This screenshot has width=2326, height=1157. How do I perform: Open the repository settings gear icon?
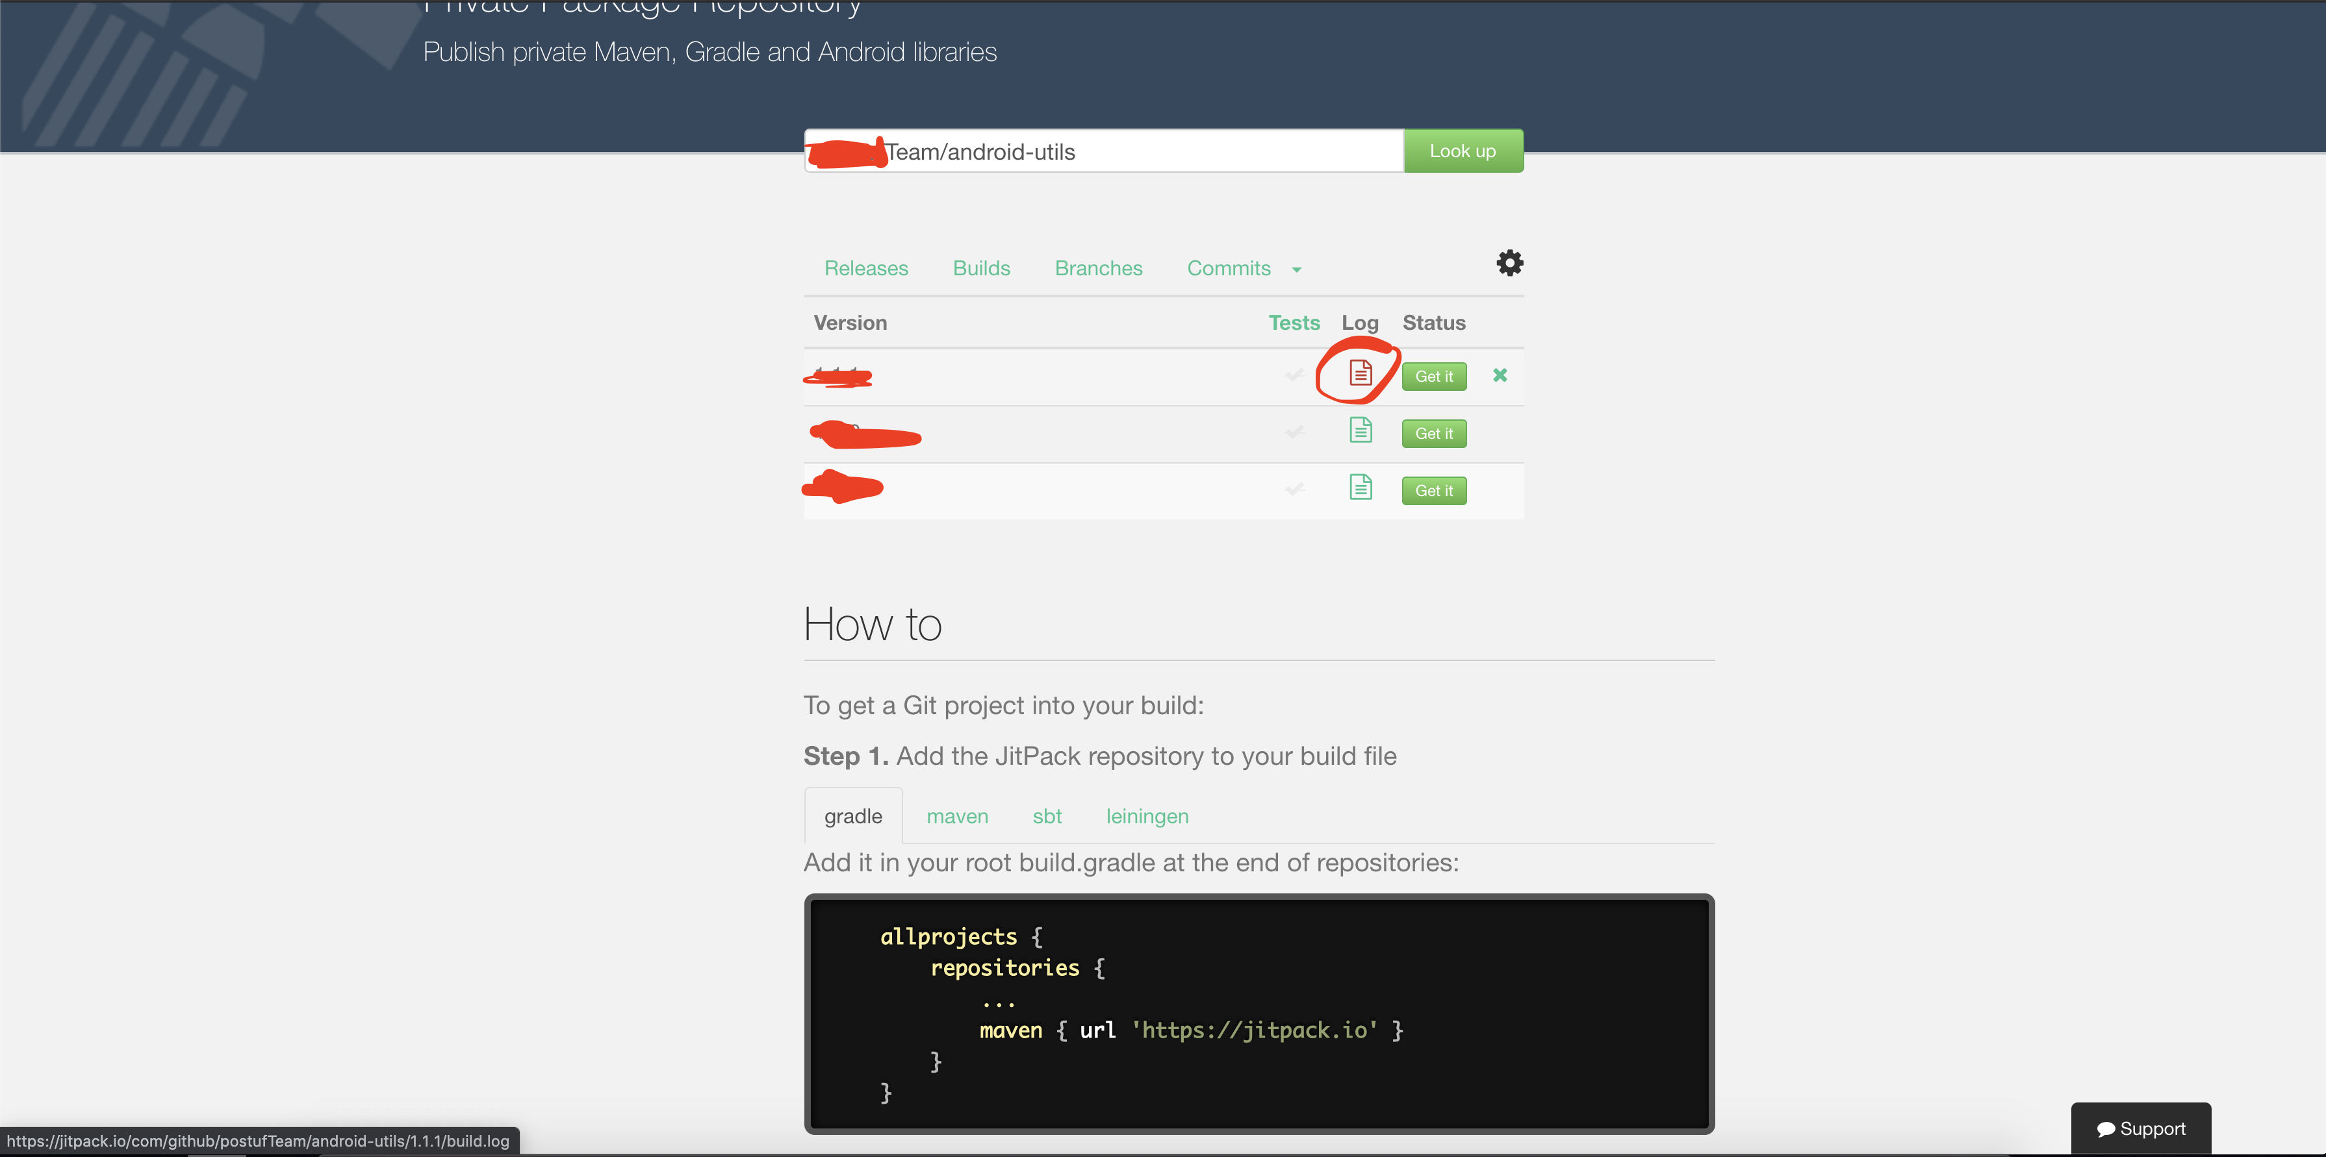(1508, 262)
